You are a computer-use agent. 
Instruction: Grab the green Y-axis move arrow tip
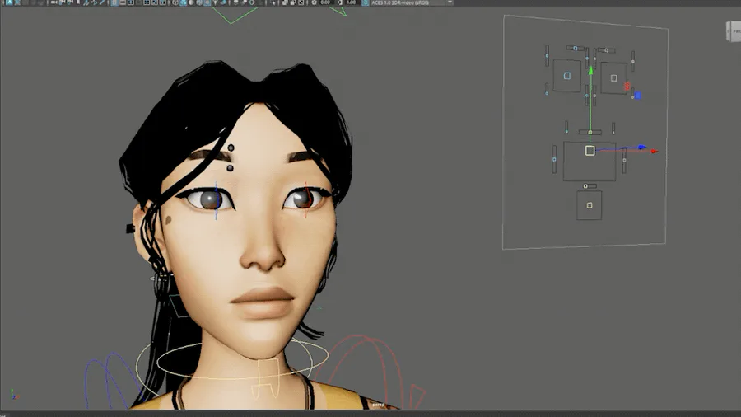tap(590, 70)
